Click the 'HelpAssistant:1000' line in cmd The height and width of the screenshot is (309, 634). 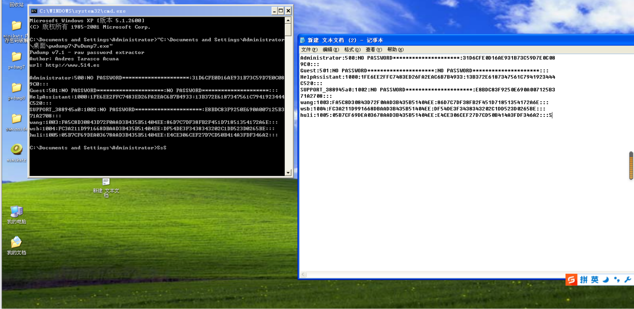pyautogui.click(x=157, y=100)
